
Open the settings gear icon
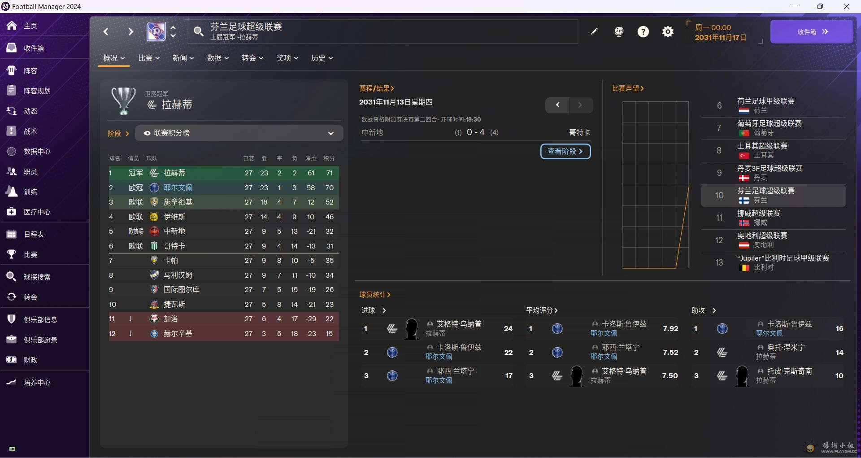pyautogui.click(x=668, y=31)
